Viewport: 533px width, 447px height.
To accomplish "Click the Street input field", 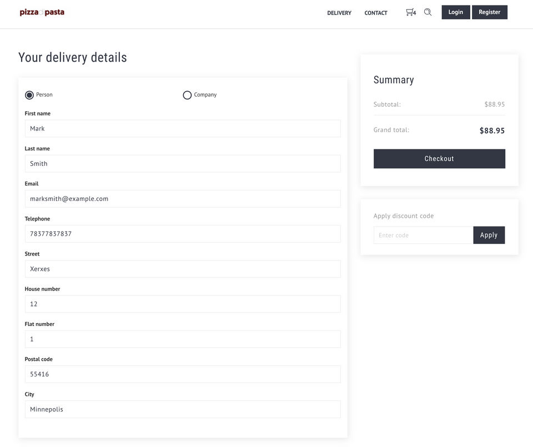I will tap(183, 269).
